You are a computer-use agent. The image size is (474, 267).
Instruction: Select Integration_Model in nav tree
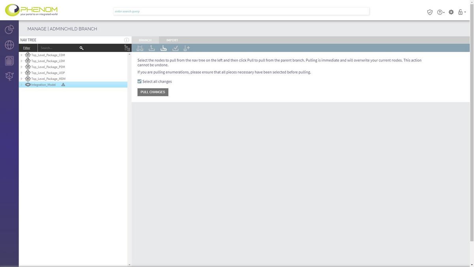tap(43, 85)
